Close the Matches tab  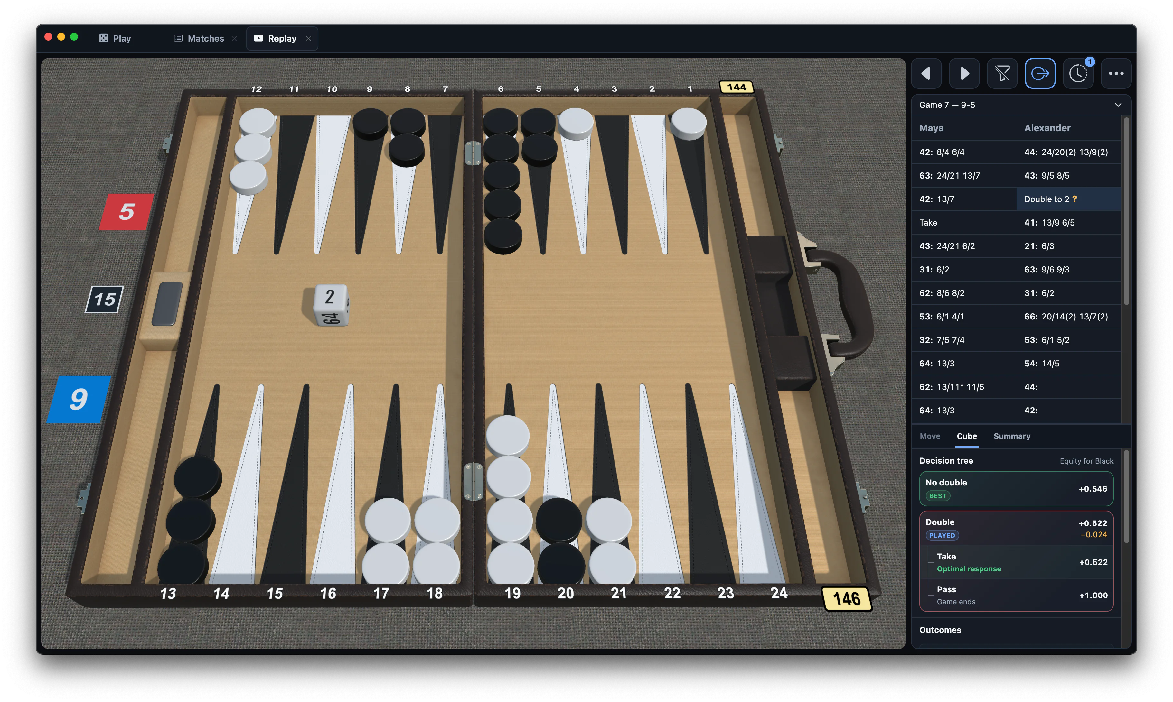234,38
